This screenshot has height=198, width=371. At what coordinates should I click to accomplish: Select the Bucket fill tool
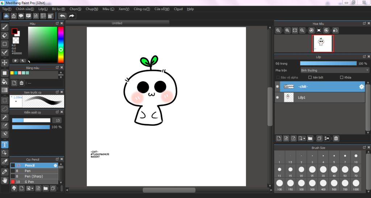4,81
